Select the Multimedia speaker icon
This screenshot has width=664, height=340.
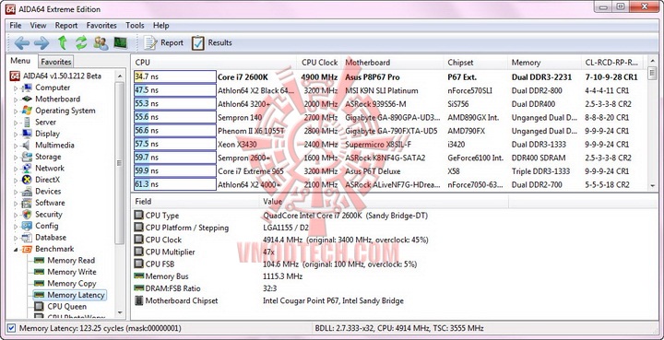(27, 145)
